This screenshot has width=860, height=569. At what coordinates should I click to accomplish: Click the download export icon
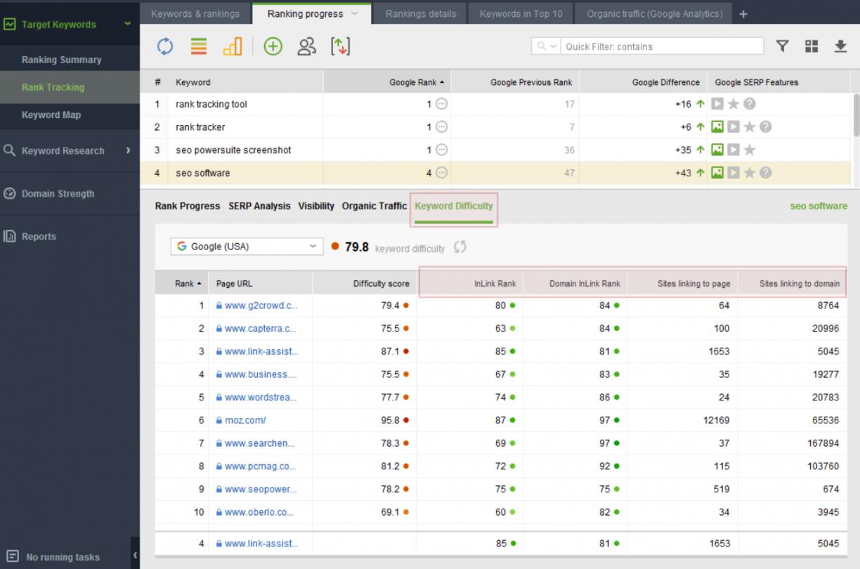click(840, 46)
